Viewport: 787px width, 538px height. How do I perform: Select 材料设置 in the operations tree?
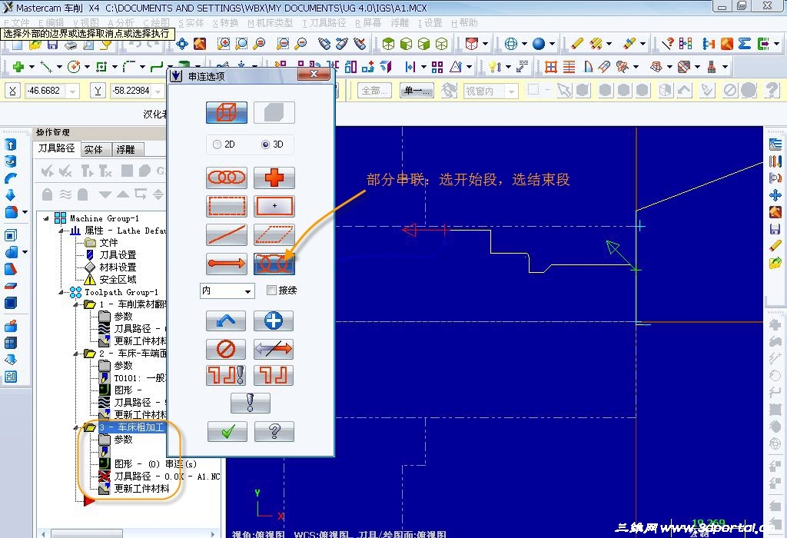pyautogui.click(x=118, y=267)
